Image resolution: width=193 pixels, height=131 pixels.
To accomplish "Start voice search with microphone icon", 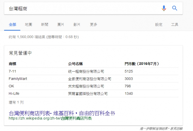I will (164, 8).
